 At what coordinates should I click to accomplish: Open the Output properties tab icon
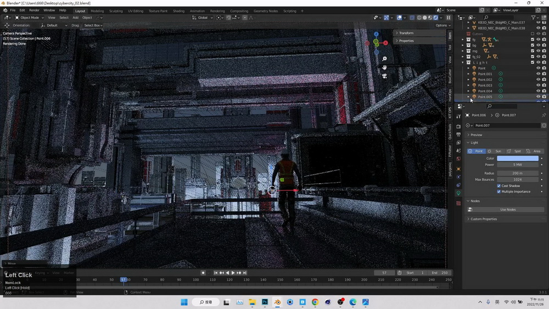point(458,134)
